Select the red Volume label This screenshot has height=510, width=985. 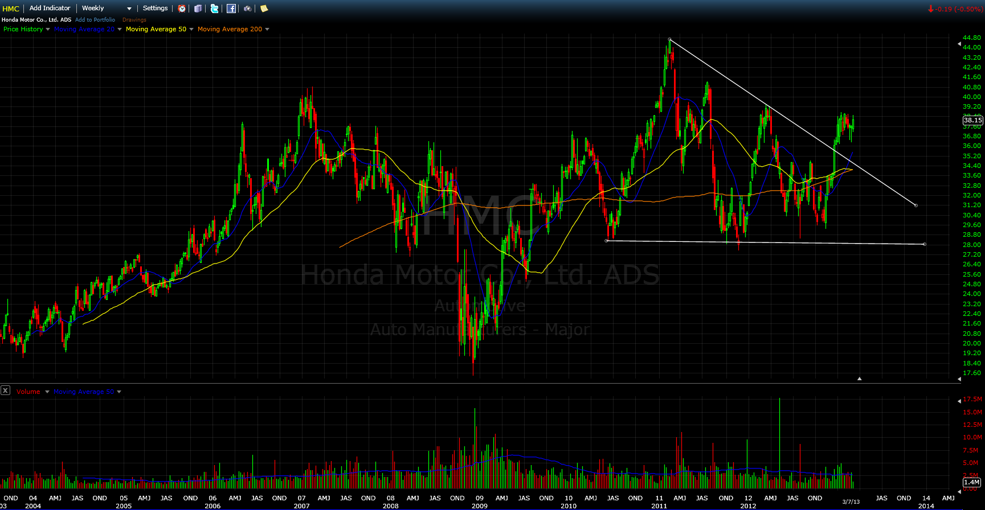[28, 392]
